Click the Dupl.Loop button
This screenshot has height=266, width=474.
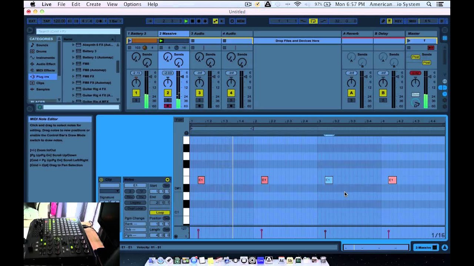[x=135, y=208]
